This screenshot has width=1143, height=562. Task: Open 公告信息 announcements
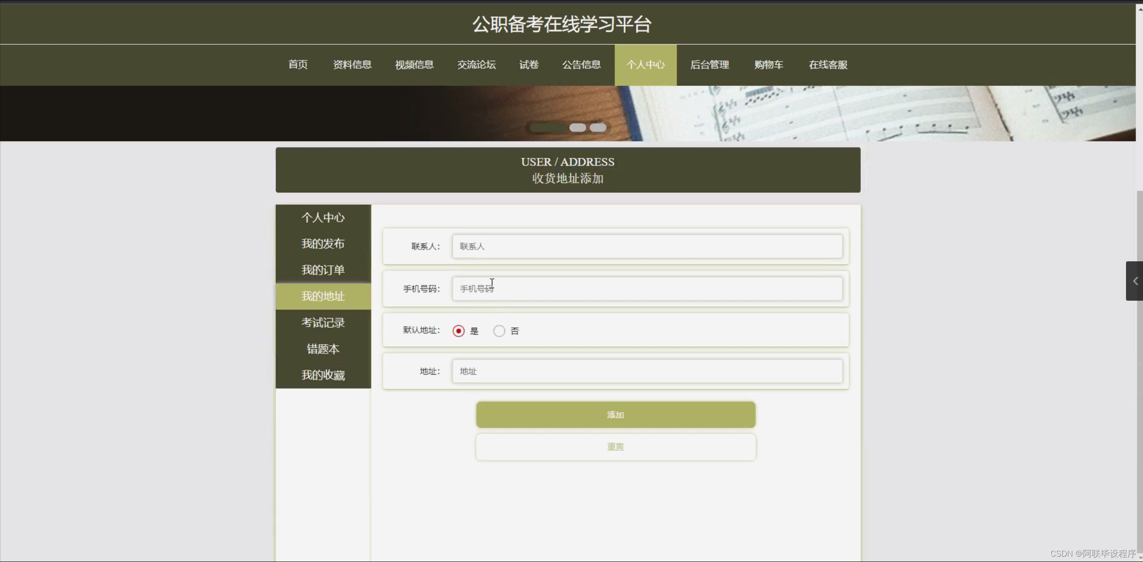click(581, 65)
